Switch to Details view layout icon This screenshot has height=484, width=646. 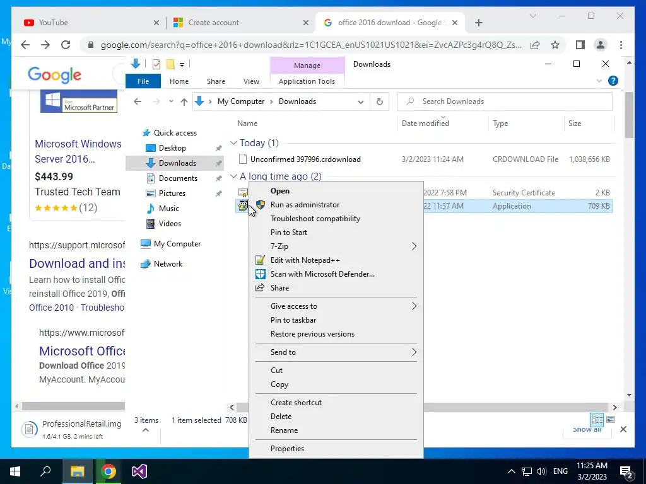point(597,420)
